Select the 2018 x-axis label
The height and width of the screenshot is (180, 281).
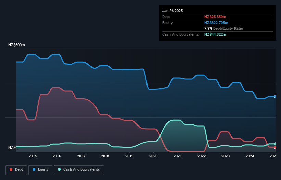coord(105,156)
